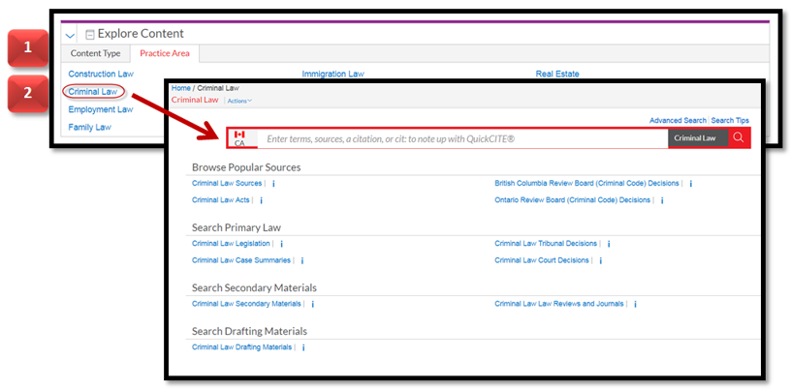Open Criminal Law Legislation
The height and width of the screenshot is (389, 790).
click(231, 244)
